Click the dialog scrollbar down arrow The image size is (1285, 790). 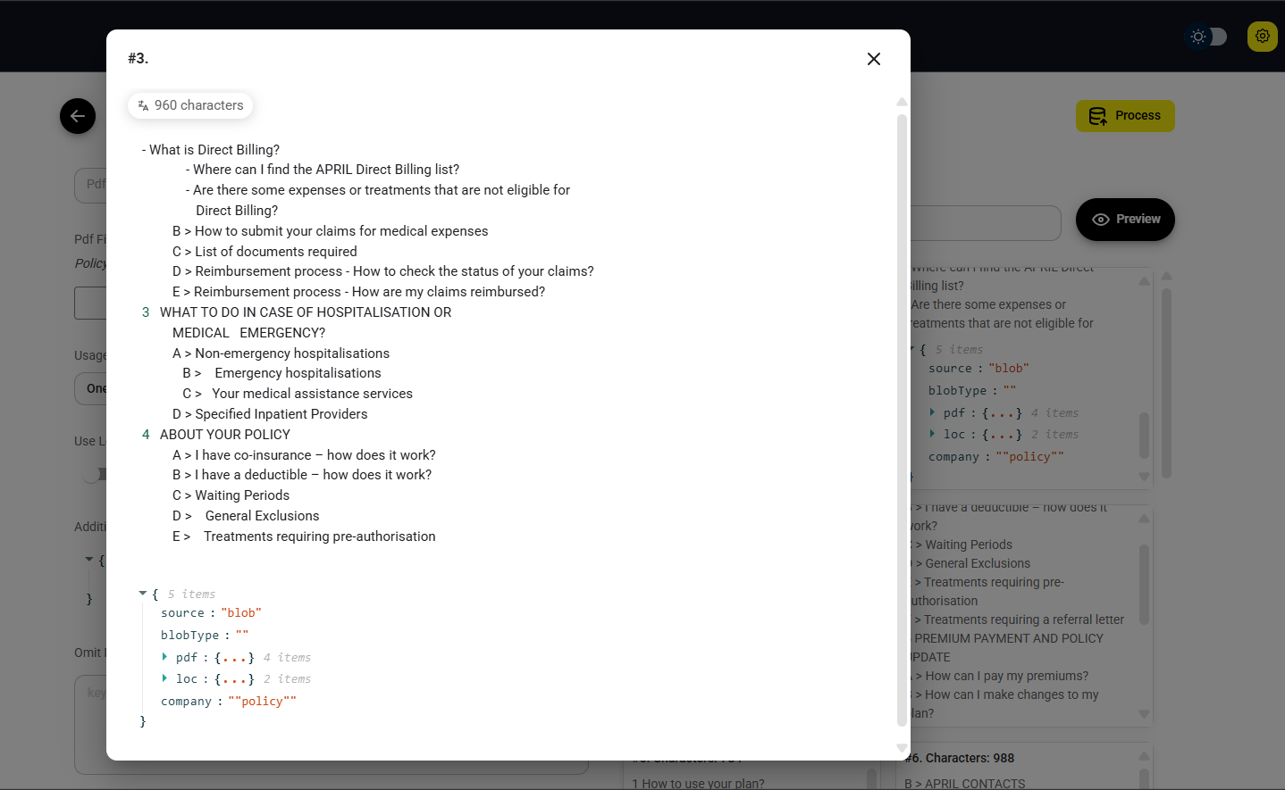click(x=902, y=748)
